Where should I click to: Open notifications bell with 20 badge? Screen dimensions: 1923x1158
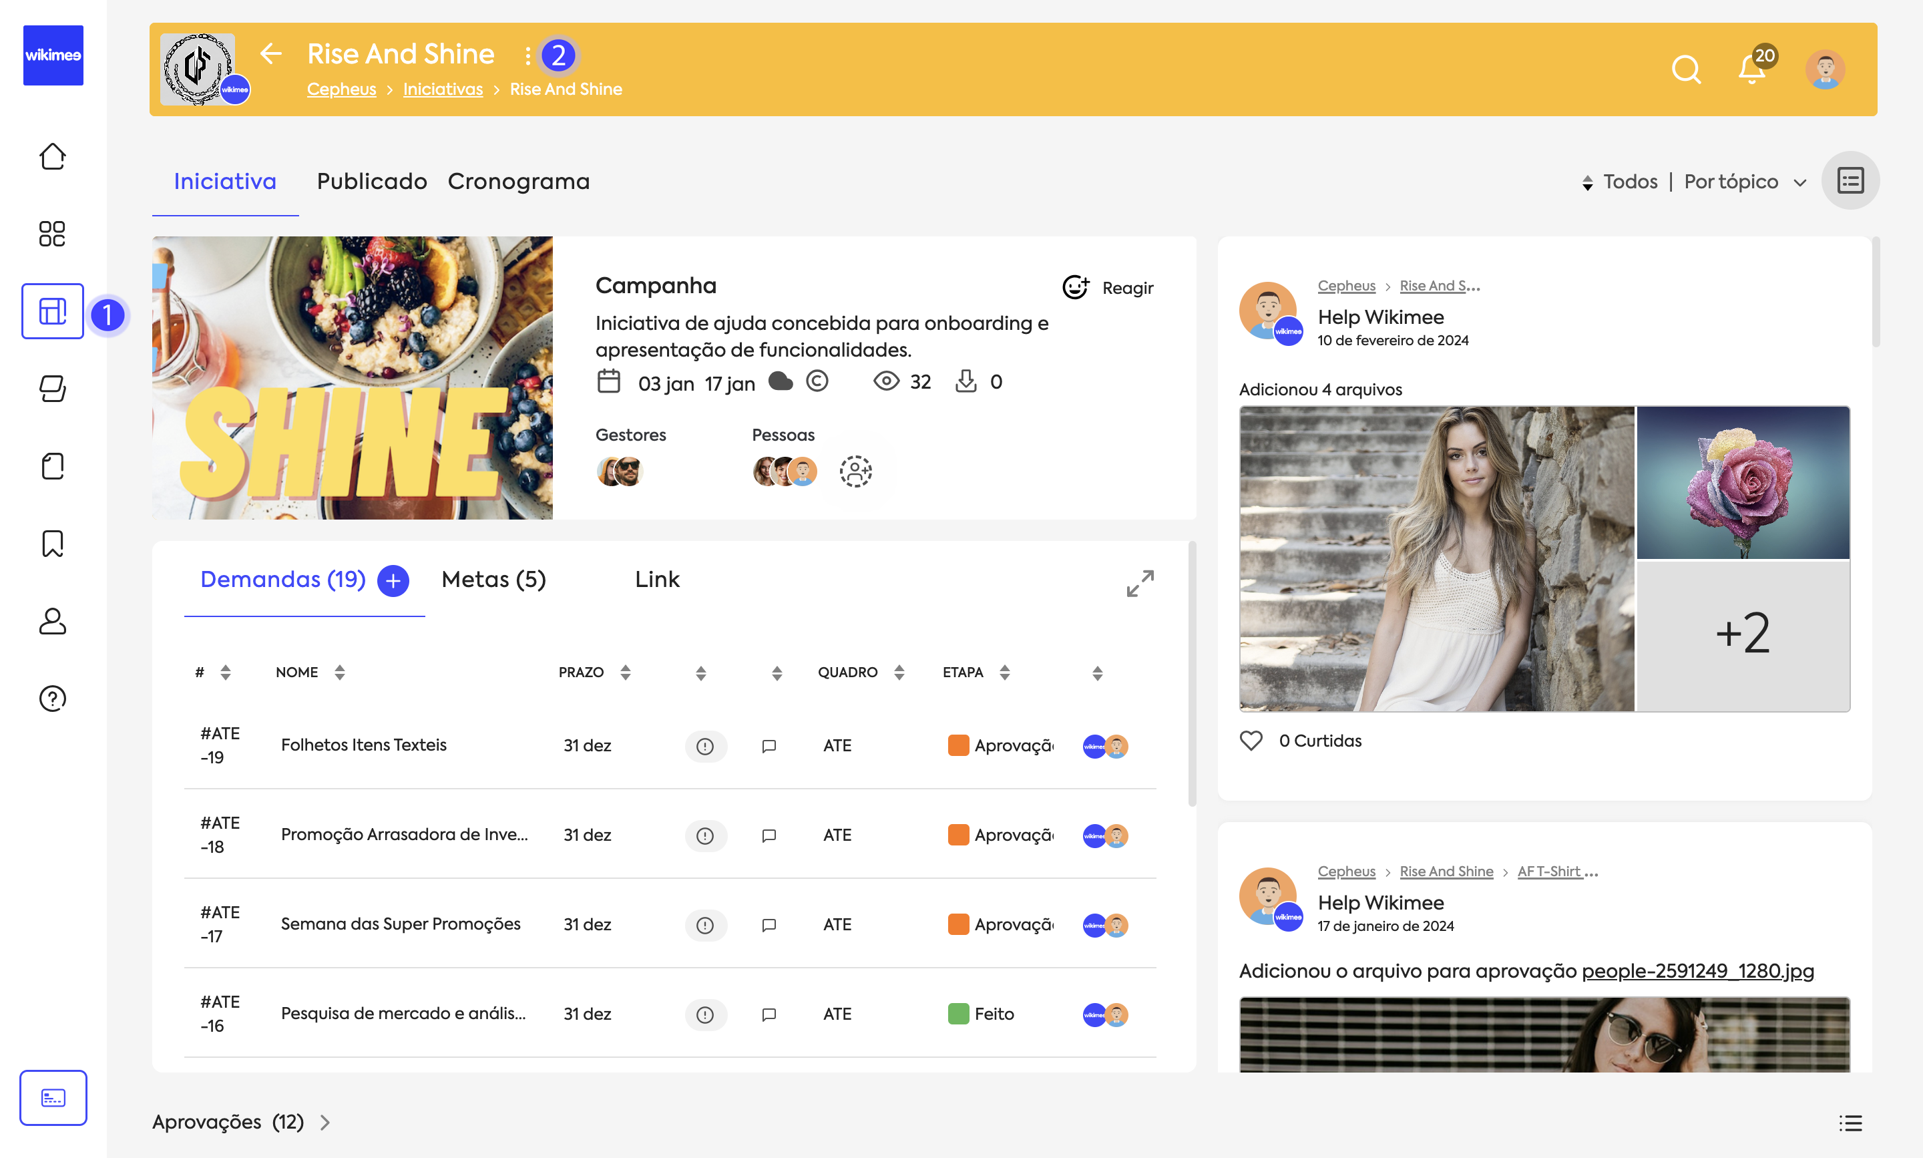pos(1751,69)
